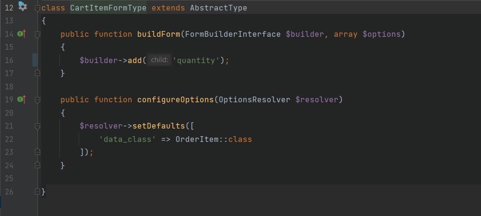Image resolution: width=481 pixels, height=216 pixels.
Task: Click the 'extends' keyword
Action: pos(168,8)
